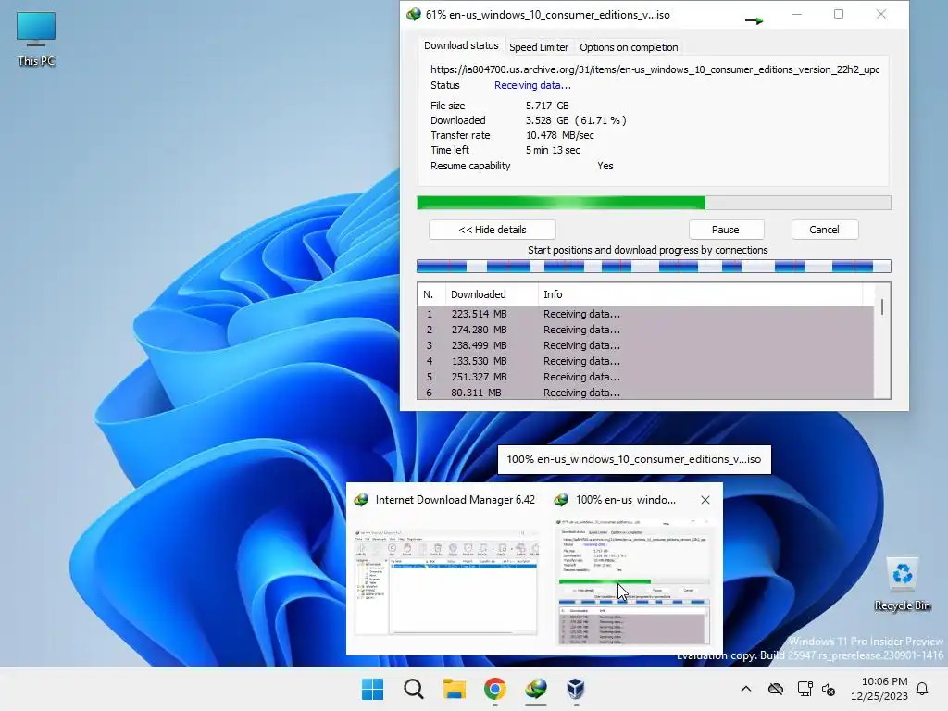The height and width of the screenshot is (711, 948).
Task: Select connection row 5 with 251.327 MB
Action: coord(645,377)
